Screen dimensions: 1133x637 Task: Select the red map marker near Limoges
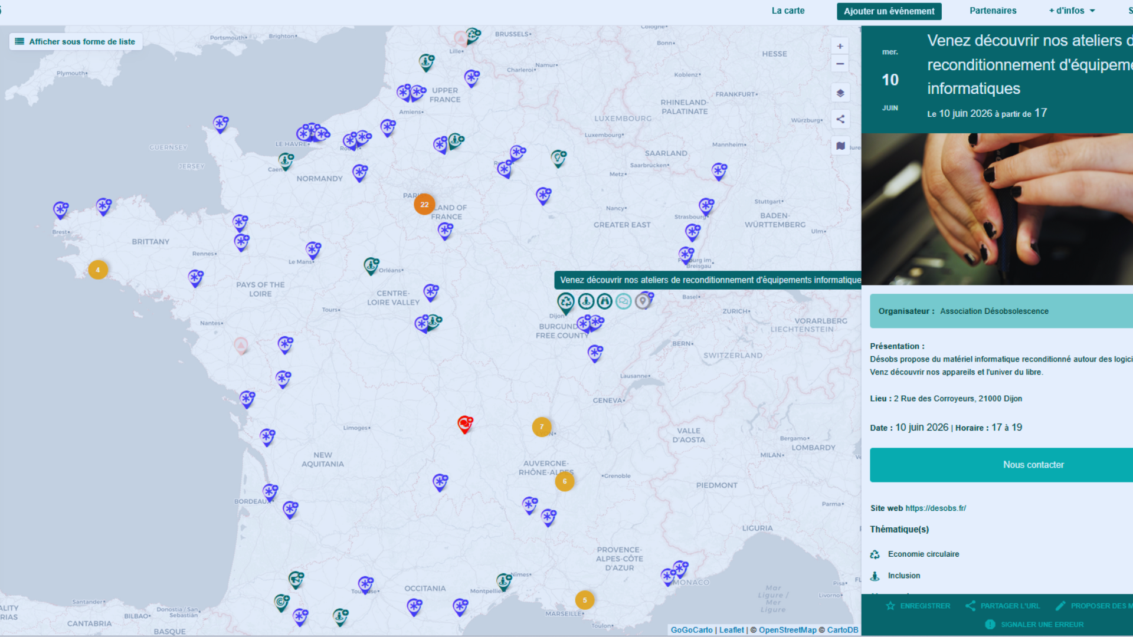click(x=465, y=423)
